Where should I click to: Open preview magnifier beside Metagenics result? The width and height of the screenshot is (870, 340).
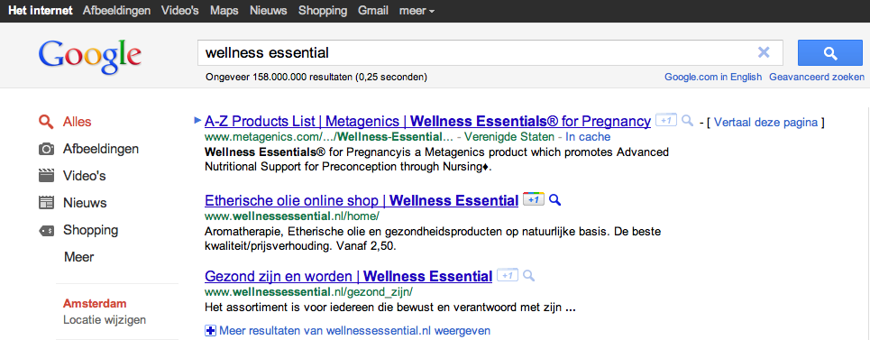click(x=688, y=120)
